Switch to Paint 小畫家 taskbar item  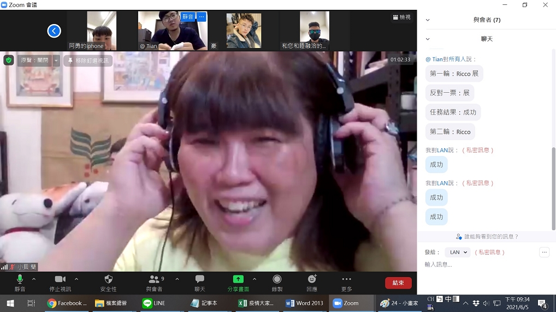click(x=399, y=303)
